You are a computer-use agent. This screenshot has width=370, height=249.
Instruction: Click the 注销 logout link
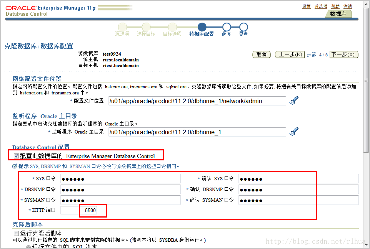[x=348, y=7]
